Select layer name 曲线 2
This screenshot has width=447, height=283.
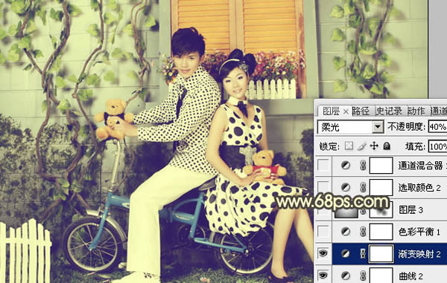[x=410, y=276]
